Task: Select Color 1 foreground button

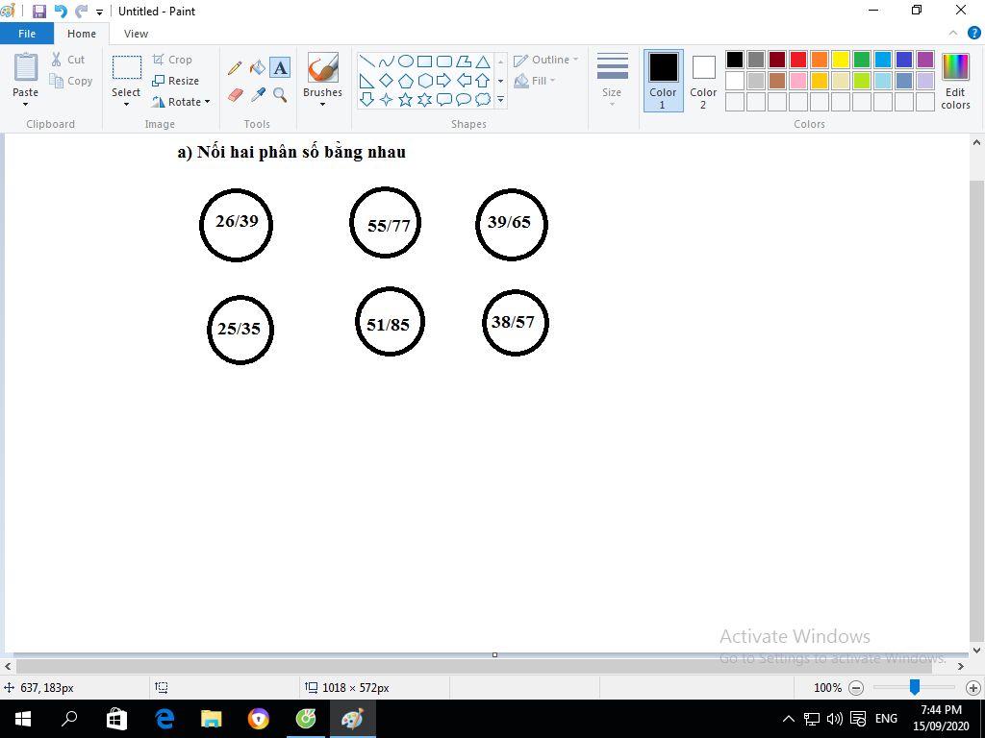Action: [664, 81]
